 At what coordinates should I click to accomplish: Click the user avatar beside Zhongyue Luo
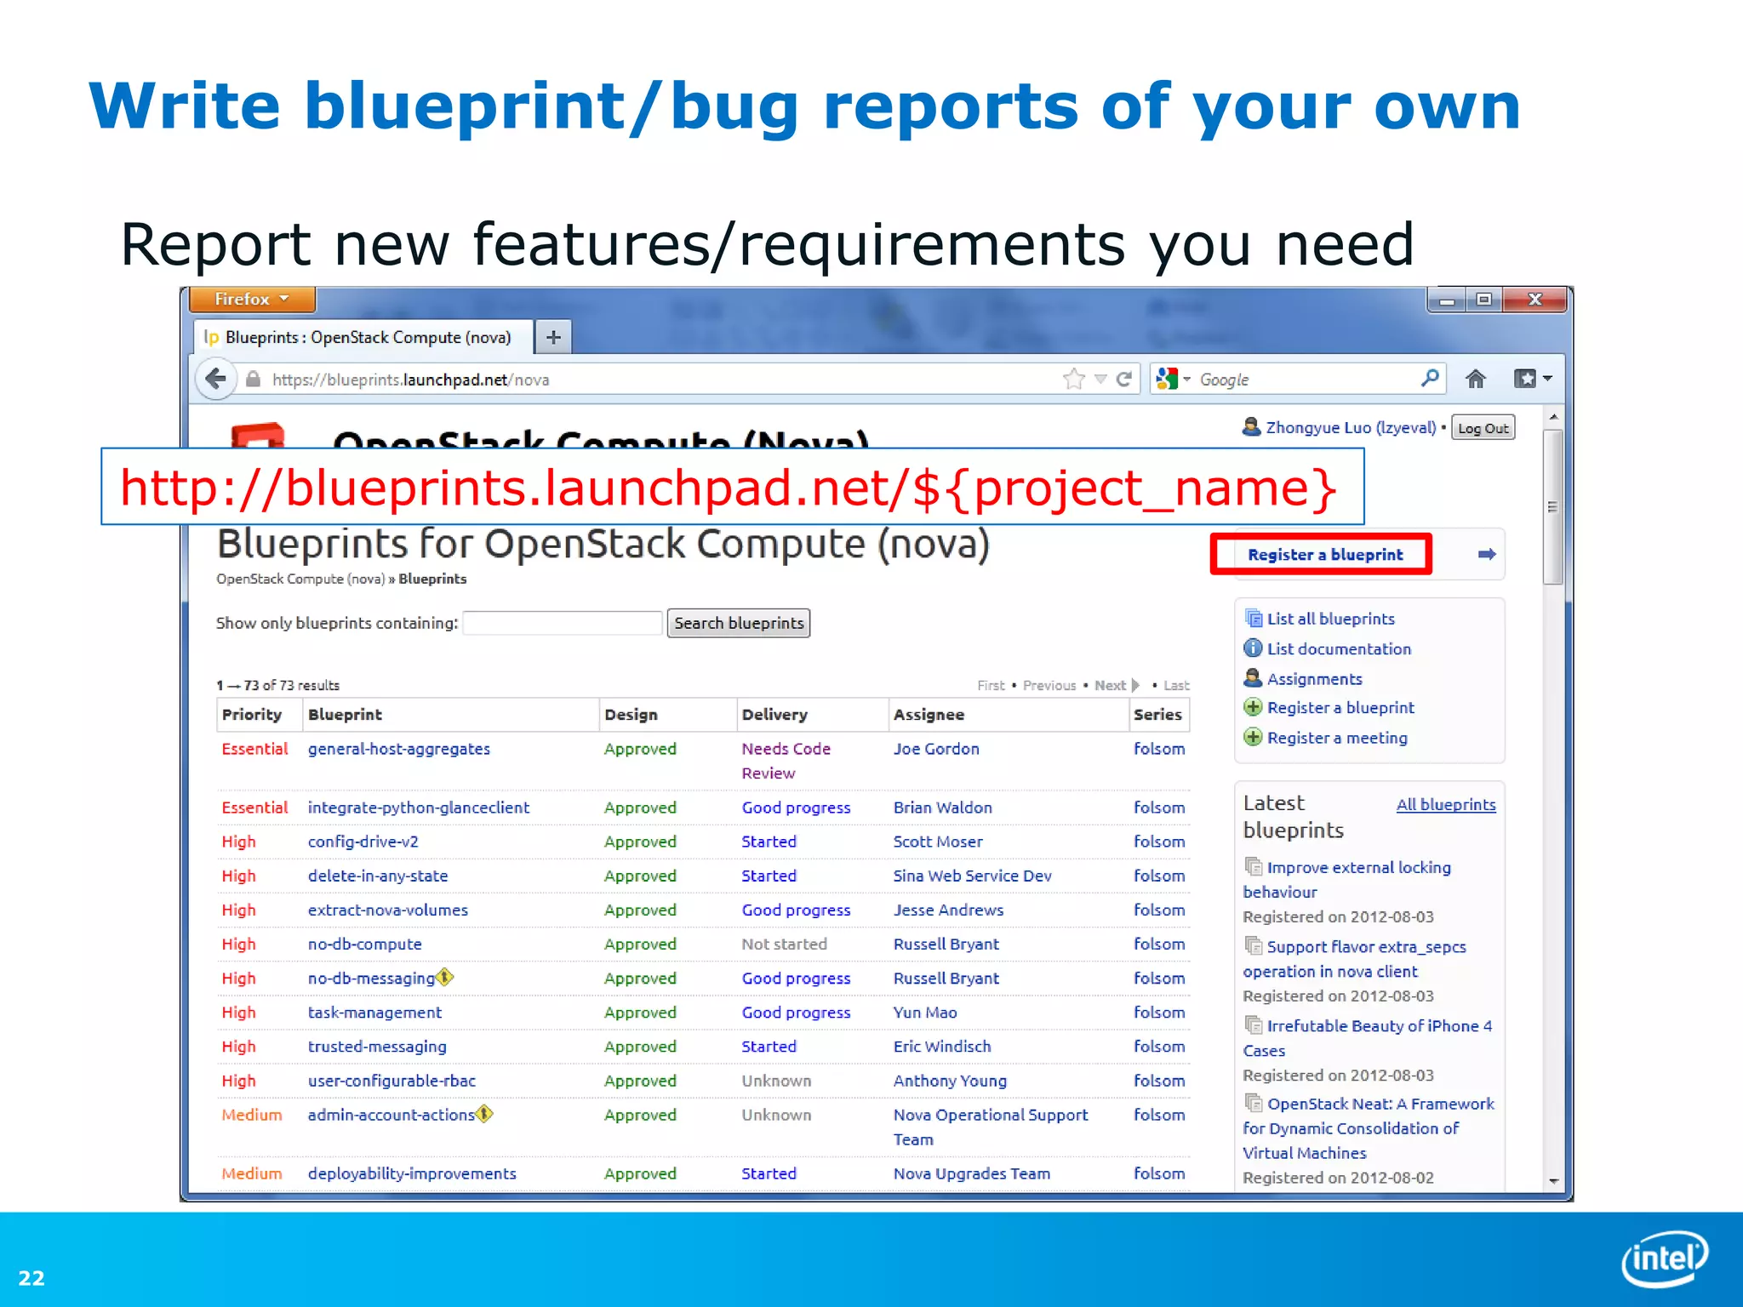[1251, 427]
